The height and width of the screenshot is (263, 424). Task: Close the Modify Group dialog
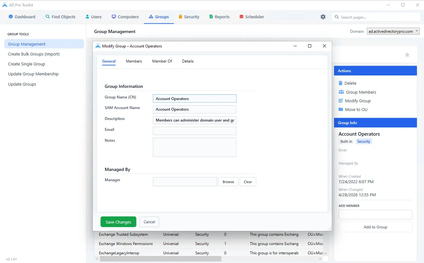click(324, 46)
